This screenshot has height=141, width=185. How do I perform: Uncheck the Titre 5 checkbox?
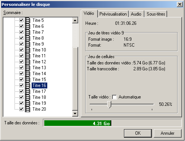coord(21,20)
